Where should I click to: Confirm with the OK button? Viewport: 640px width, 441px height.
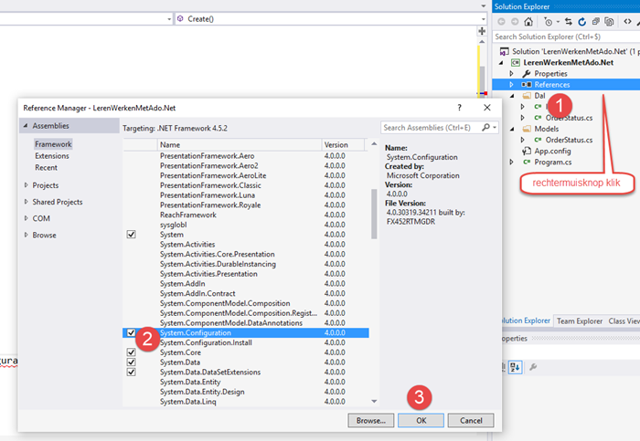(421, 421)
